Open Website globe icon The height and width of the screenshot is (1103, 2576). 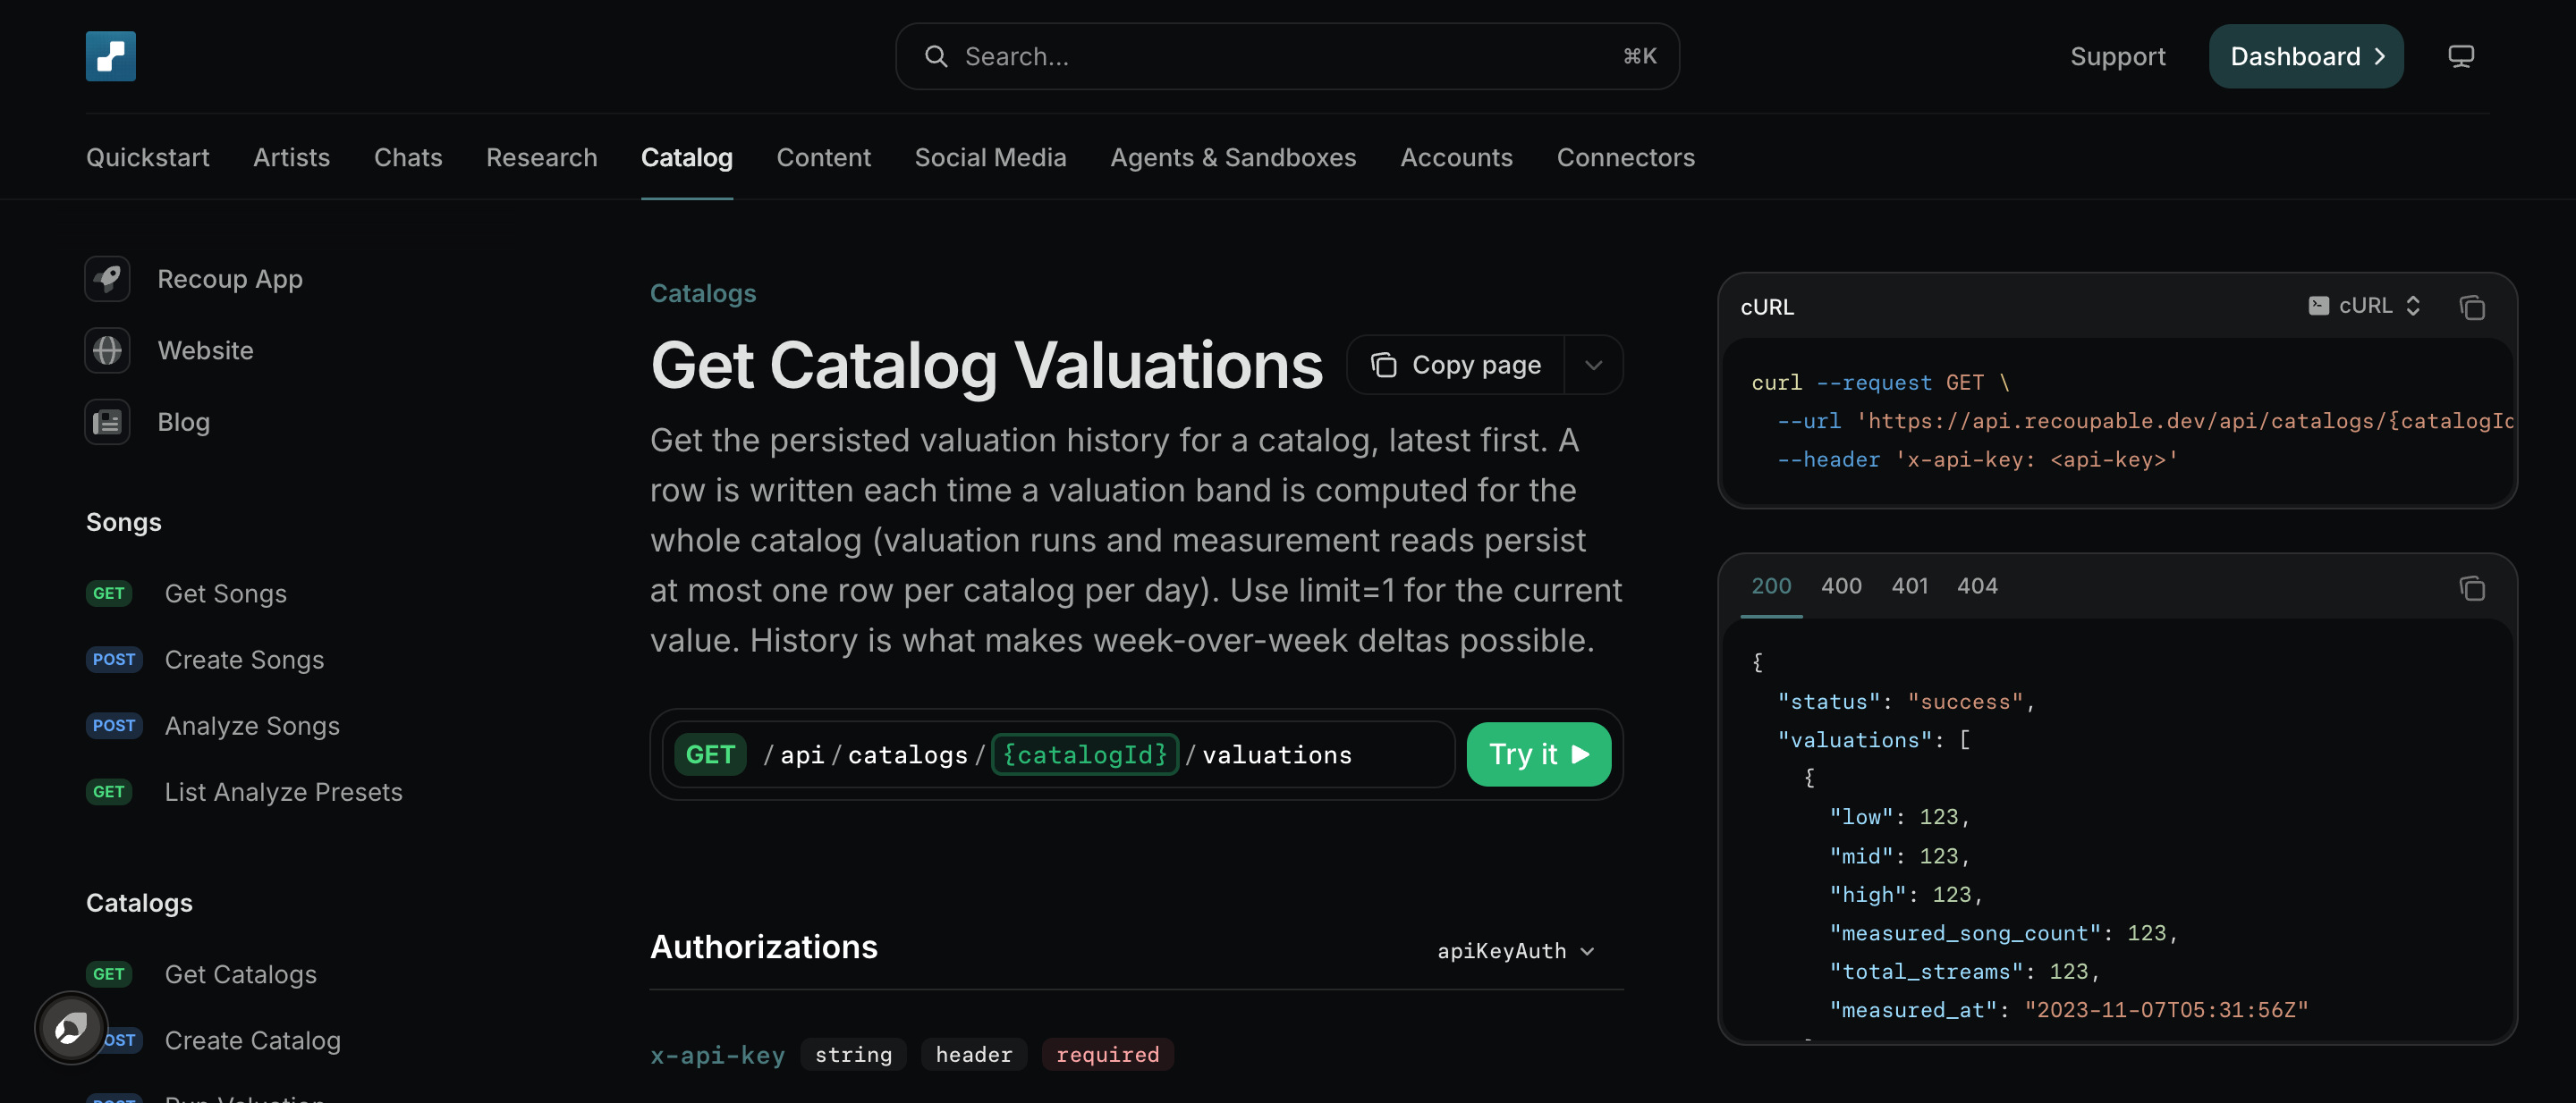point(107,350)
